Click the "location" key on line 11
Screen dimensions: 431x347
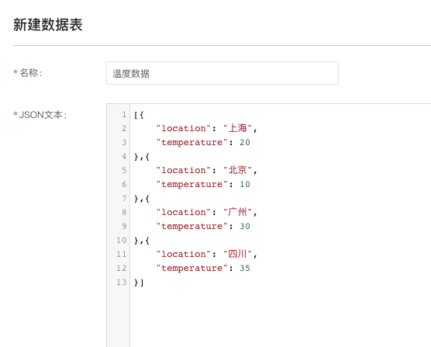tap(184, 254)
